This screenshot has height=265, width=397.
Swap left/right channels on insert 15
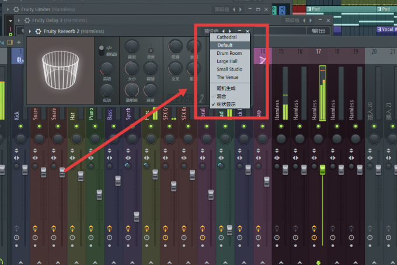[x=277, y=158]
